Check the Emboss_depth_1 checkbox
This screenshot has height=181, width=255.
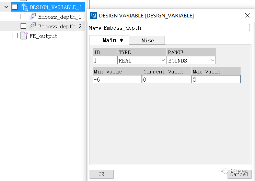23,16
